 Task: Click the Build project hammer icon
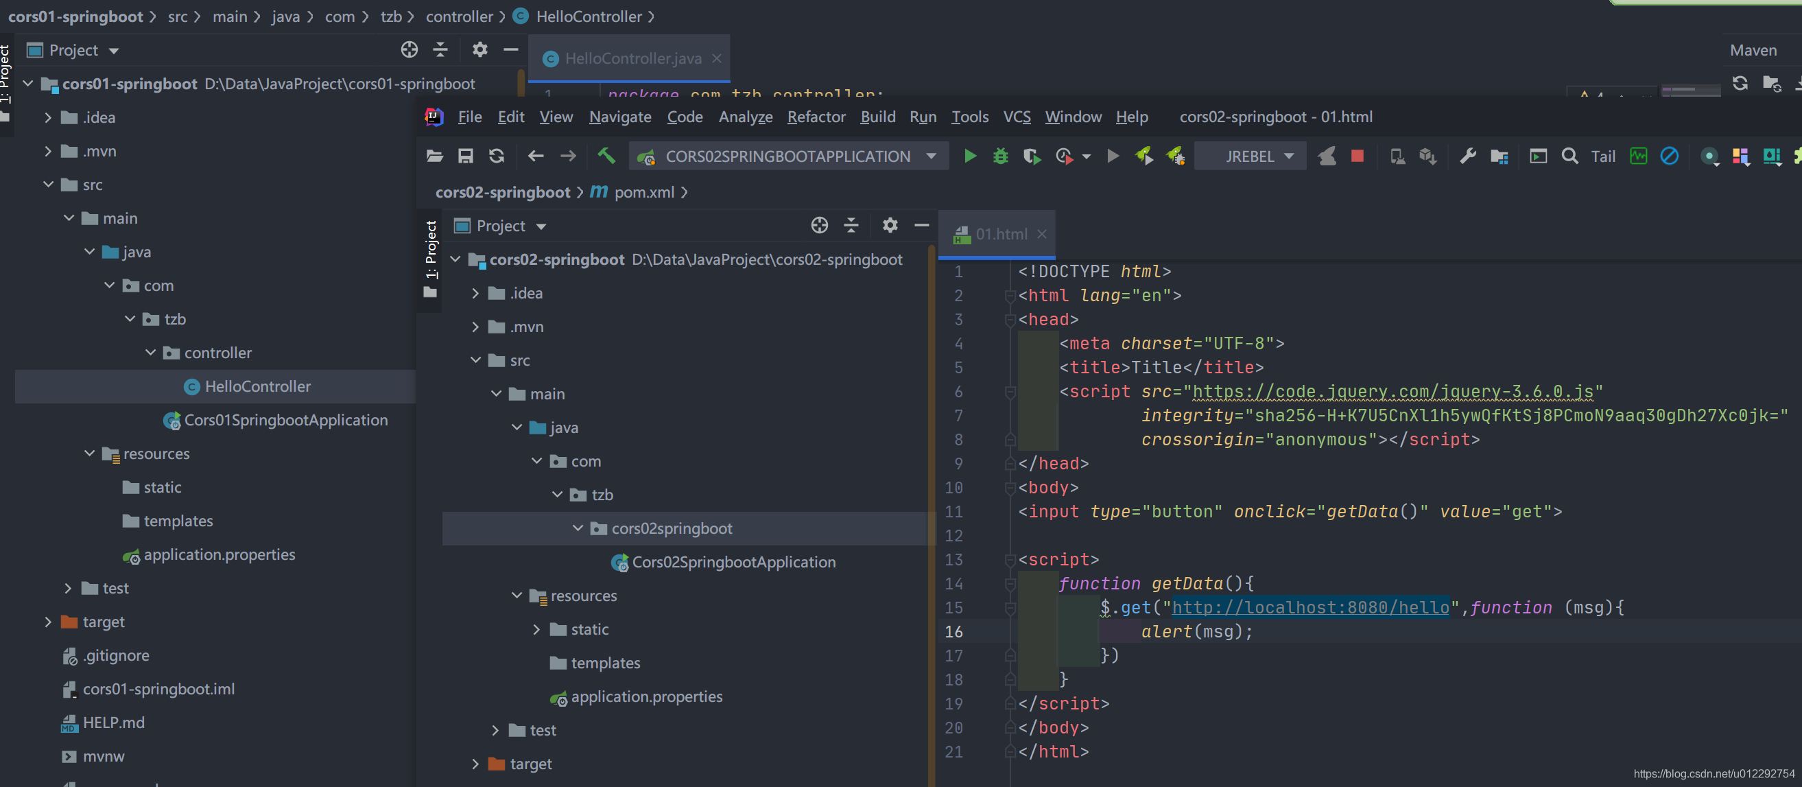pyautogui.click(x=606, y=156)
